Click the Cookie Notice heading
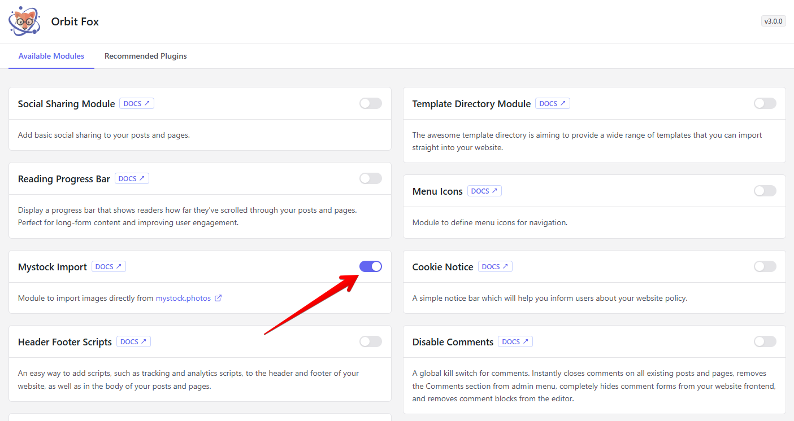The width and height of the screenshot is (794, 421). pyautogui.click(x=442, y=267)
